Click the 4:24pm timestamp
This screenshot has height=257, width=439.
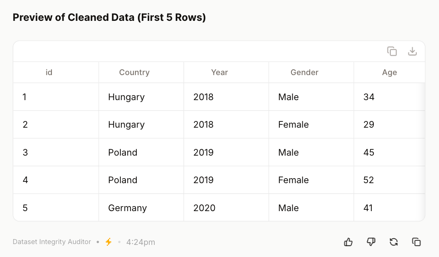(x=140, y=242)
